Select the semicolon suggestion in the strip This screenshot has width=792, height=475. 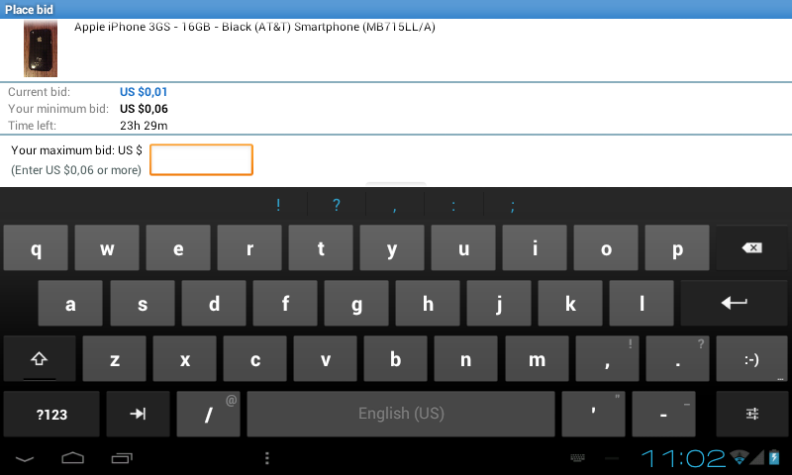[x=513, y=205]
